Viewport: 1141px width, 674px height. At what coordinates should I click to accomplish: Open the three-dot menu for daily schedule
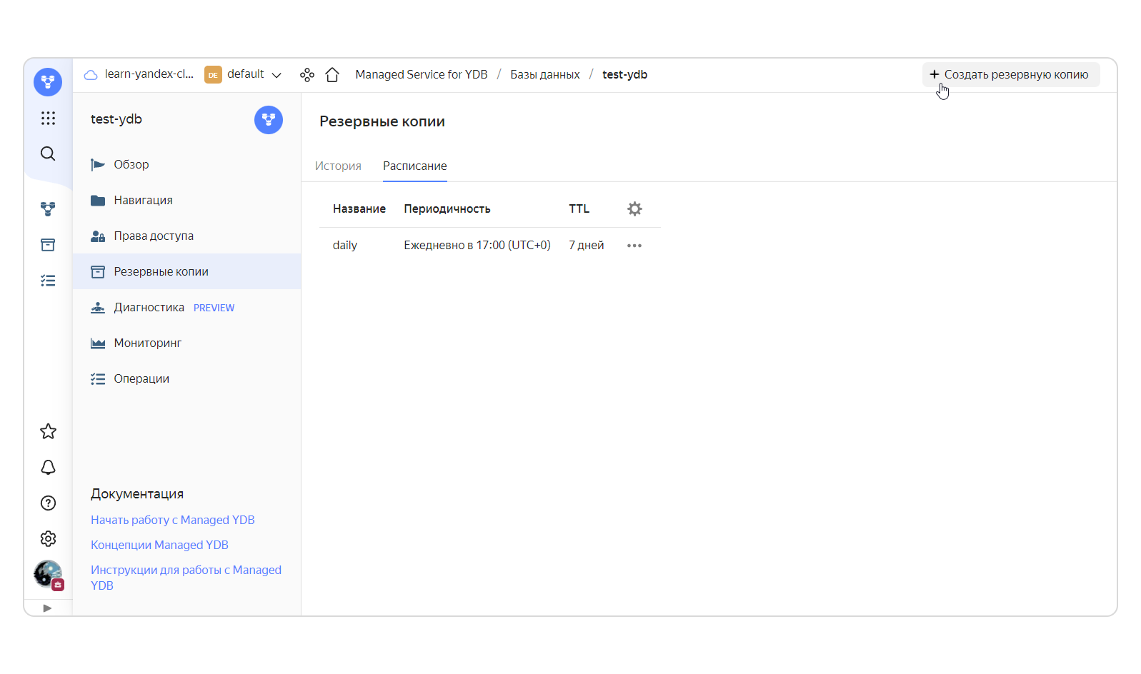(x=634, y=246)
